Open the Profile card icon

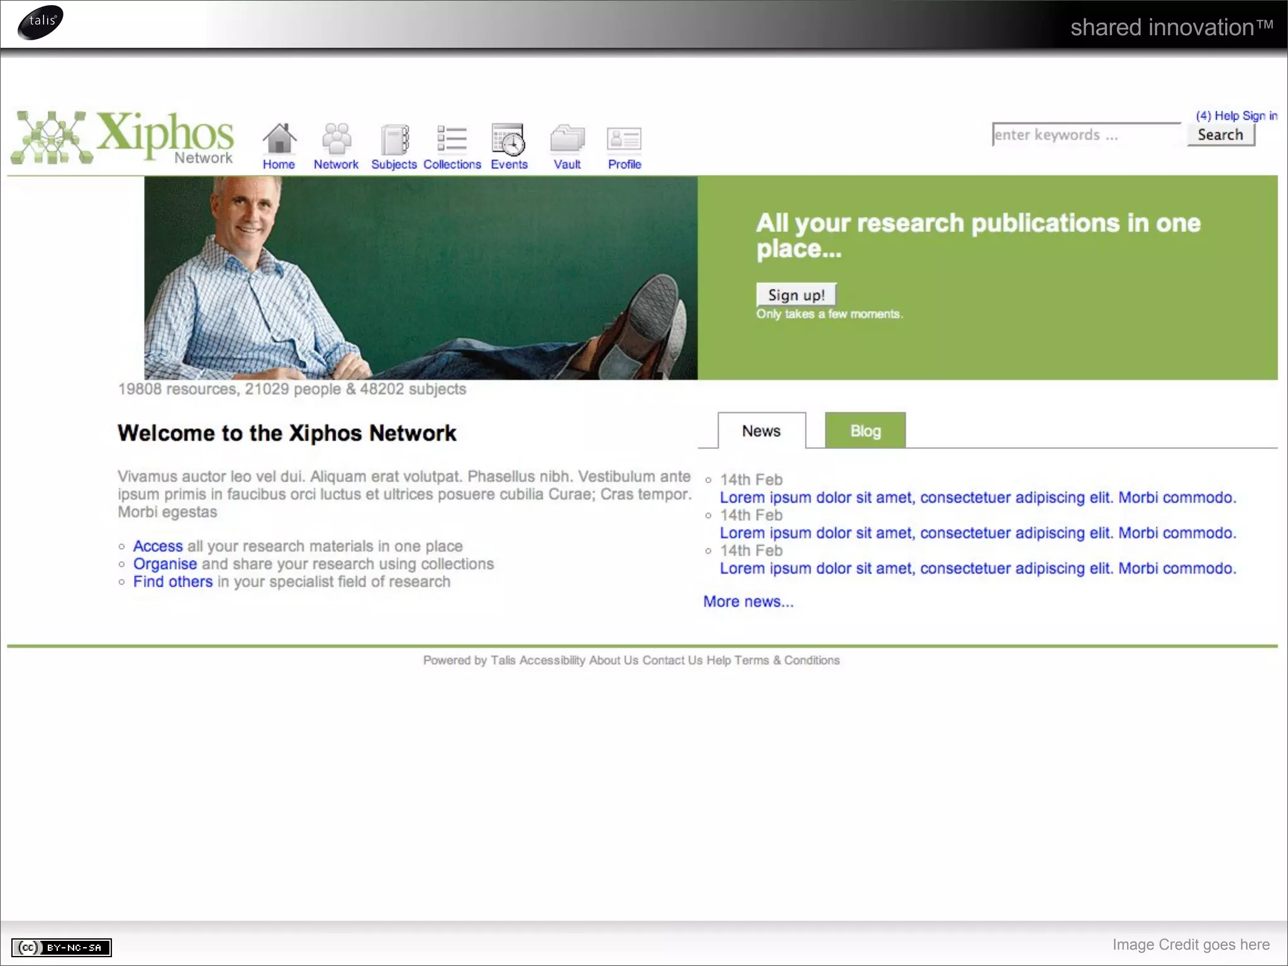coord(624,139)
